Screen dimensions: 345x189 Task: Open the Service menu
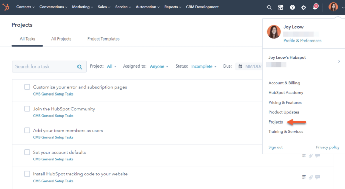click(x=123, y=7)
